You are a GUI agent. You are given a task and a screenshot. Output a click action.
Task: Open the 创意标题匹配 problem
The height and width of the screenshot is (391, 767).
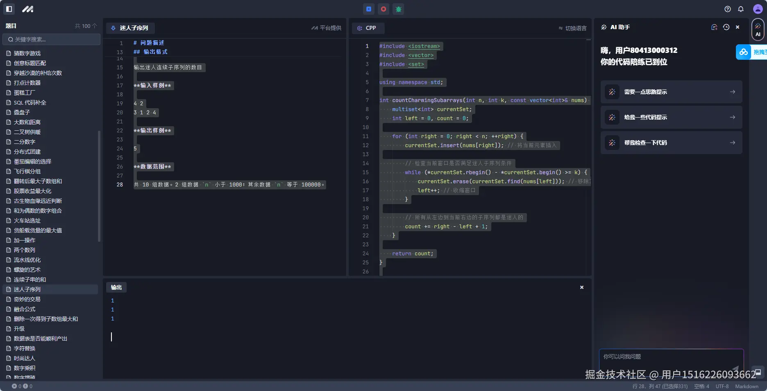click(50, 63)
